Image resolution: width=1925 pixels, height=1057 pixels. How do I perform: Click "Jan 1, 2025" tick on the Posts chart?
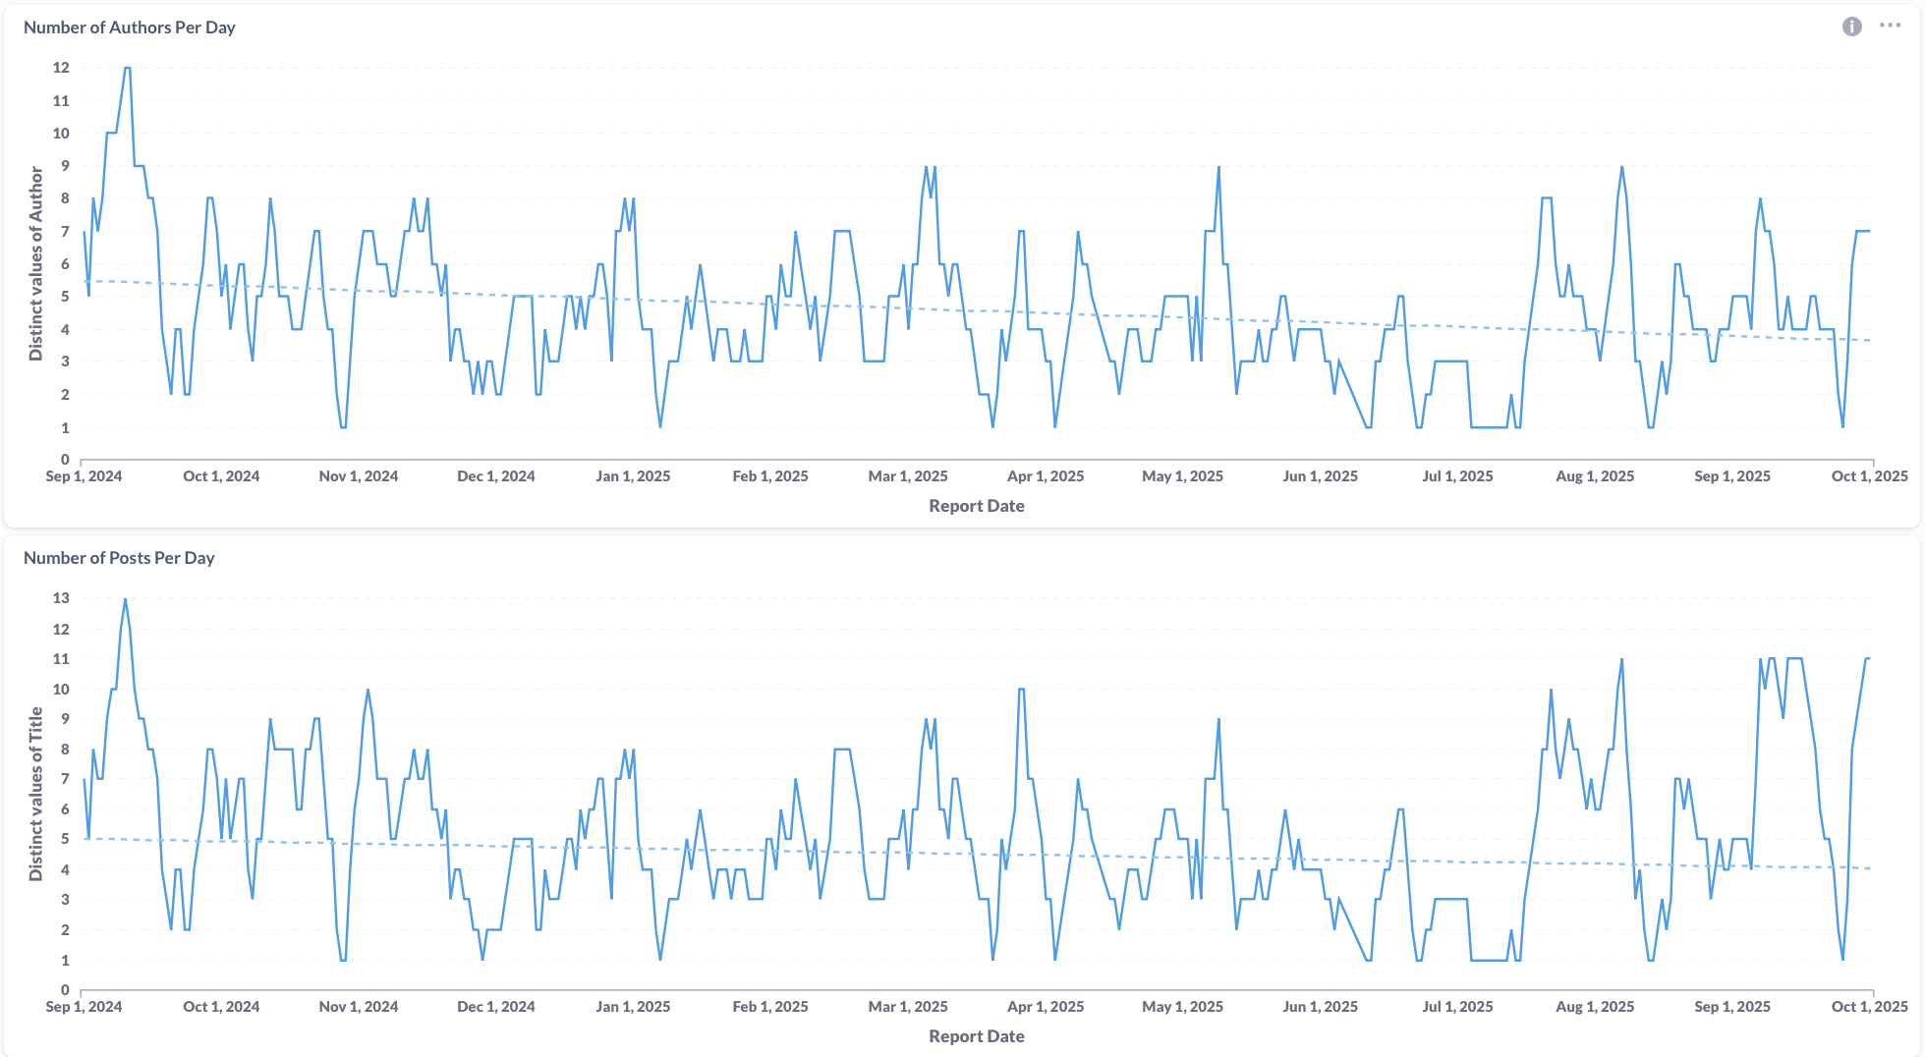[x=633, y=1007]
